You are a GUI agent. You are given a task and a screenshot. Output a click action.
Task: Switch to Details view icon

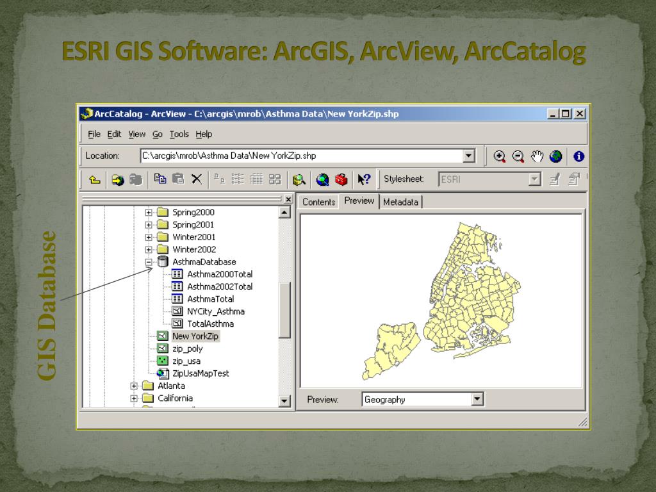tap(256, 179)
